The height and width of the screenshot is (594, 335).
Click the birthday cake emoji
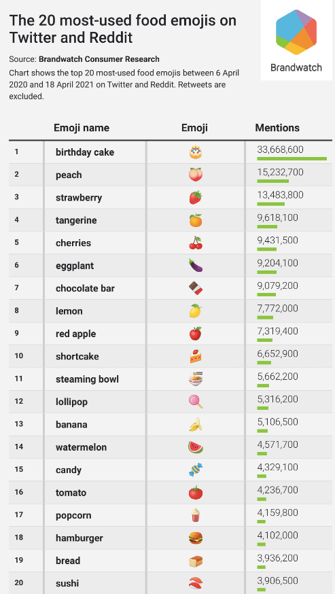tap(196, 152)
